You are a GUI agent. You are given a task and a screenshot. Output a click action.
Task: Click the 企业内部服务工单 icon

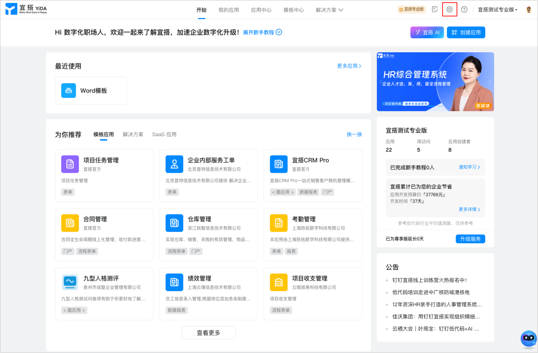[174, 164]
